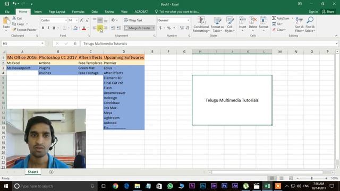Open Cell Styles gallery
Viewport: 340px width, 191px height.
[x=229, y=24]
